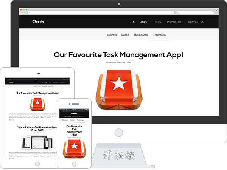
Task: Tap the first Read More link on iPad
Action: click(x=12, y=120)
